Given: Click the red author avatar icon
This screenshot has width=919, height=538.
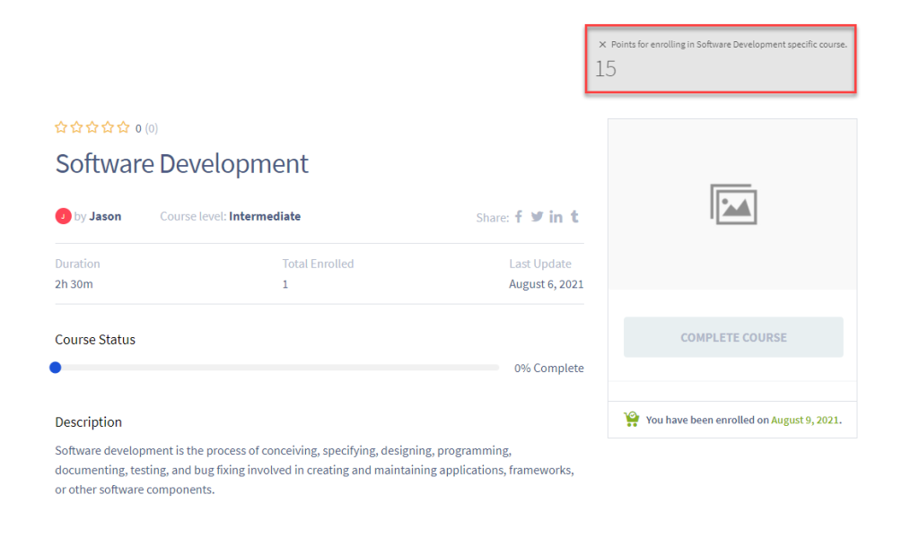Looking at the screenshot, I should pyautogui.click(x=63, y=216).
